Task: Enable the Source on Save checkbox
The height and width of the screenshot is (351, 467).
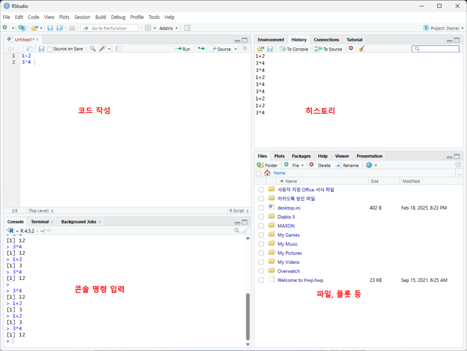Action: 50,49
